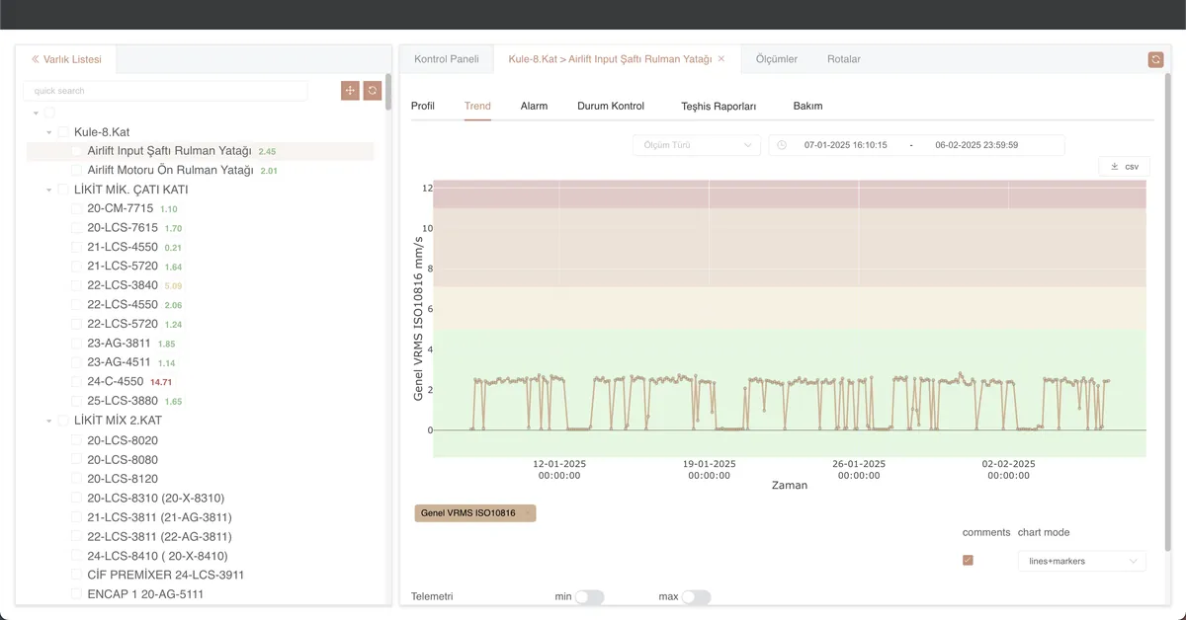This screenshot has height=620, width=1186.
Task: Close the Airlift Input Şaftı Rulman Yatağı tab
Action: [721, 59]
